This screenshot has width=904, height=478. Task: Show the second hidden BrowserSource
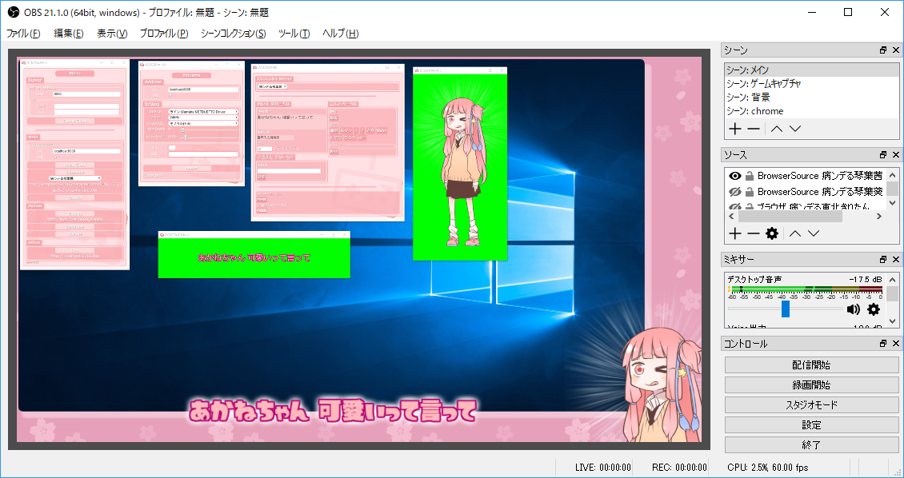tap(734, 192)
